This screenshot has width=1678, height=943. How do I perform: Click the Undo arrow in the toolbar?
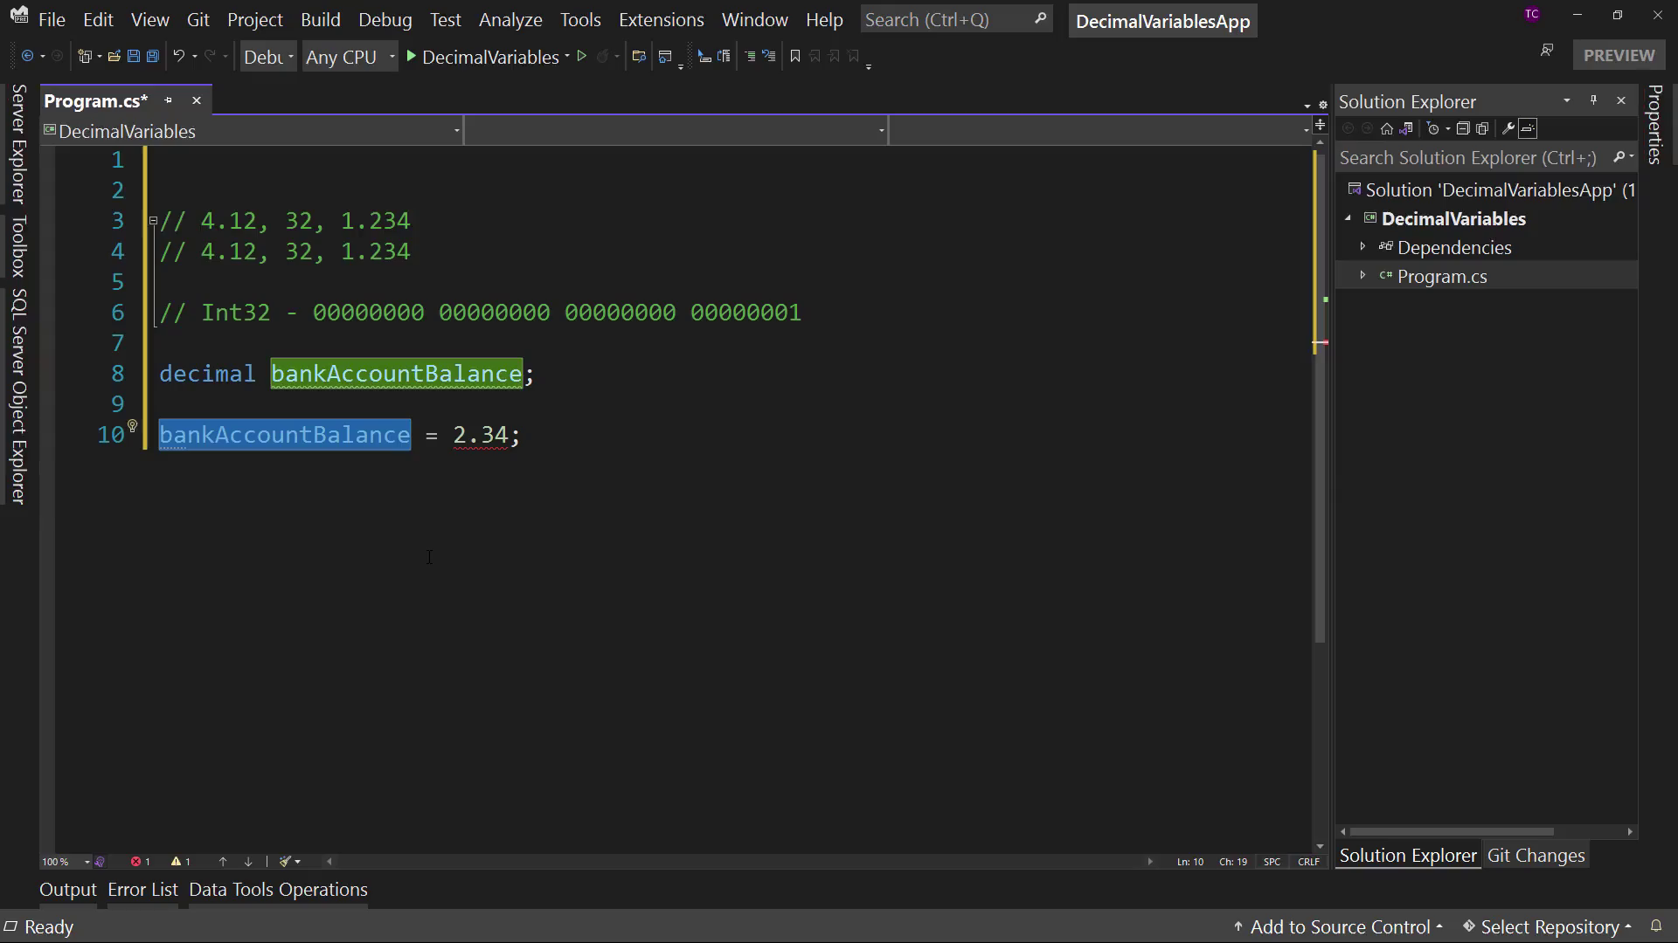click(178, 57)
